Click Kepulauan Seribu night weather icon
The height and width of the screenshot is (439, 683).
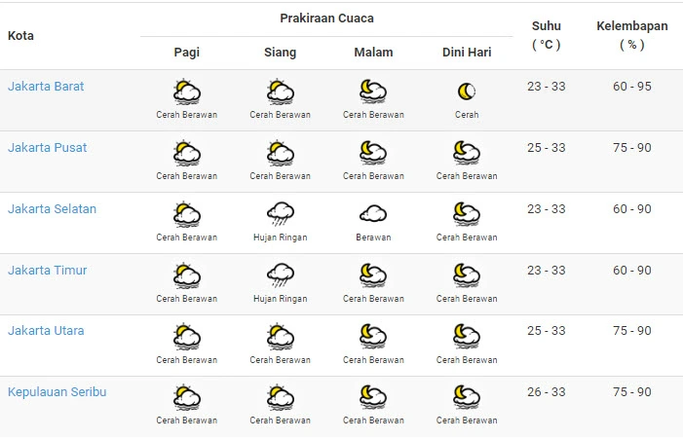[x=373, y=398]
